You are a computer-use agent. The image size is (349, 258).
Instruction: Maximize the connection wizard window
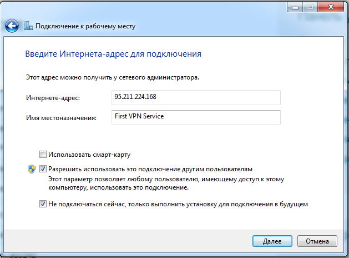pyautogui.click(x=309, y=7)
